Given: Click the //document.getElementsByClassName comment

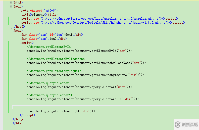Looking at the screenshot, I should point(56,59).
